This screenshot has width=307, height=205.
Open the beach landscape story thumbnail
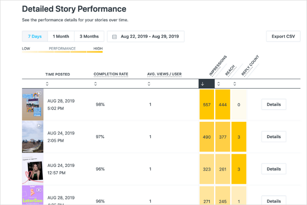point(33,137)
